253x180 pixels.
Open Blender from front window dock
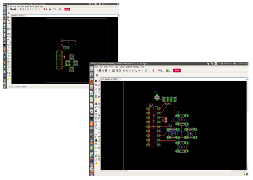pos(91,165)
